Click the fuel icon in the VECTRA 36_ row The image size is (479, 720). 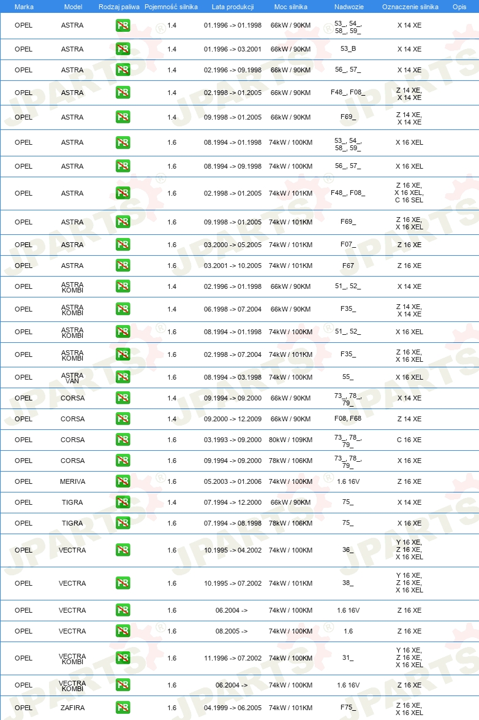pyautogui.click(x=123, y=550)
